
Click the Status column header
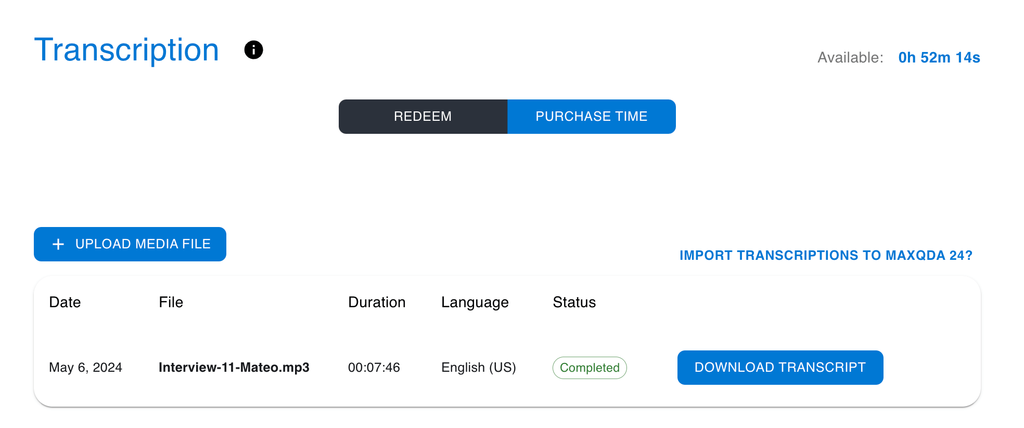(x=574, y=302)
